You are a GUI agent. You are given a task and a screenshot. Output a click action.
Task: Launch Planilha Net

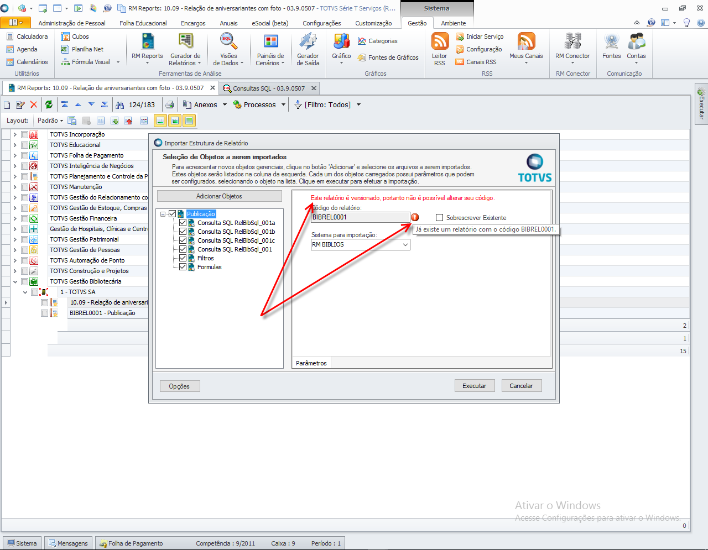click(82, 49)
